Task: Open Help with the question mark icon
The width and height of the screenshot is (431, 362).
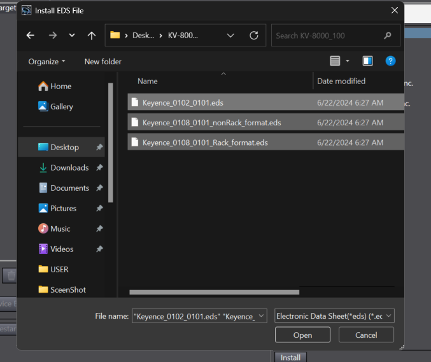Action: 390,60
